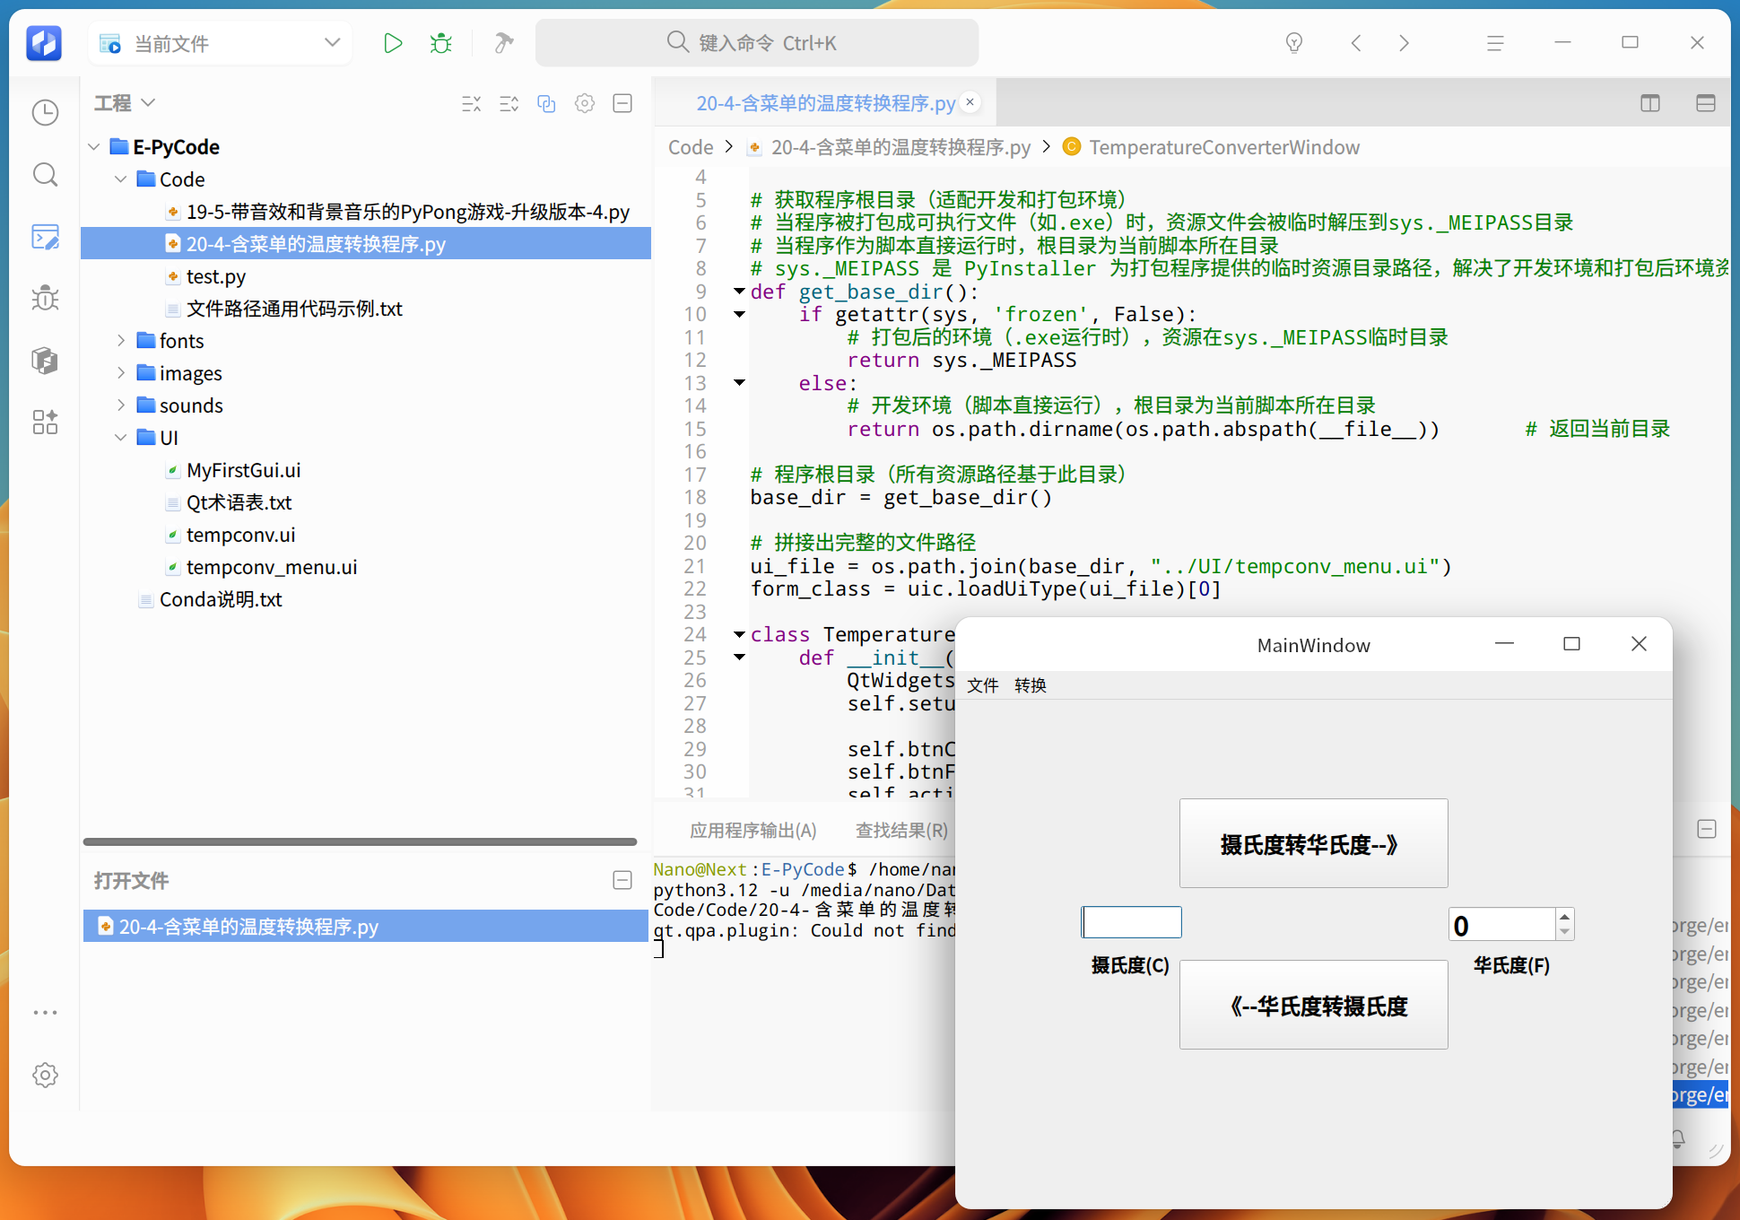Open project panel gear settings icon
Screen dimensions: 1740x1220
point(585,104)
